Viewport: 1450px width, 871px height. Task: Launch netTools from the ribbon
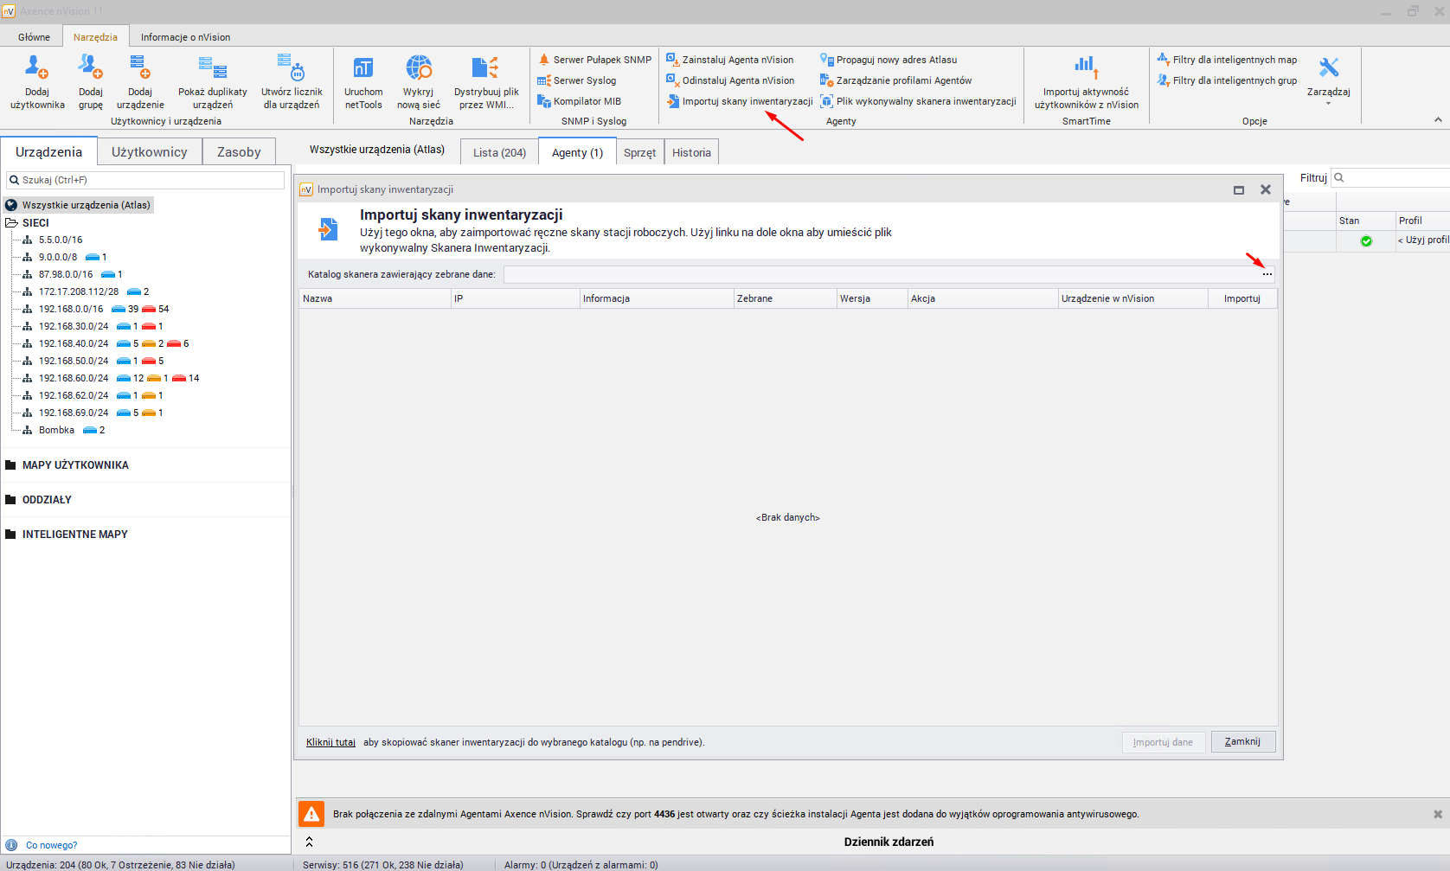point(363,69)
